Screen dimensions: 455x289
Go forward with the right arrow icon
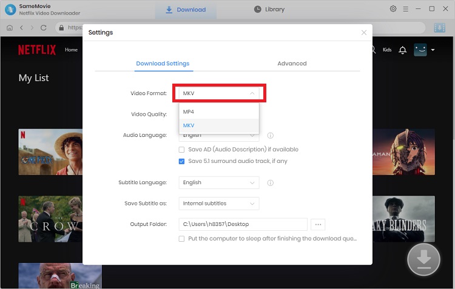tap(32, 28)
